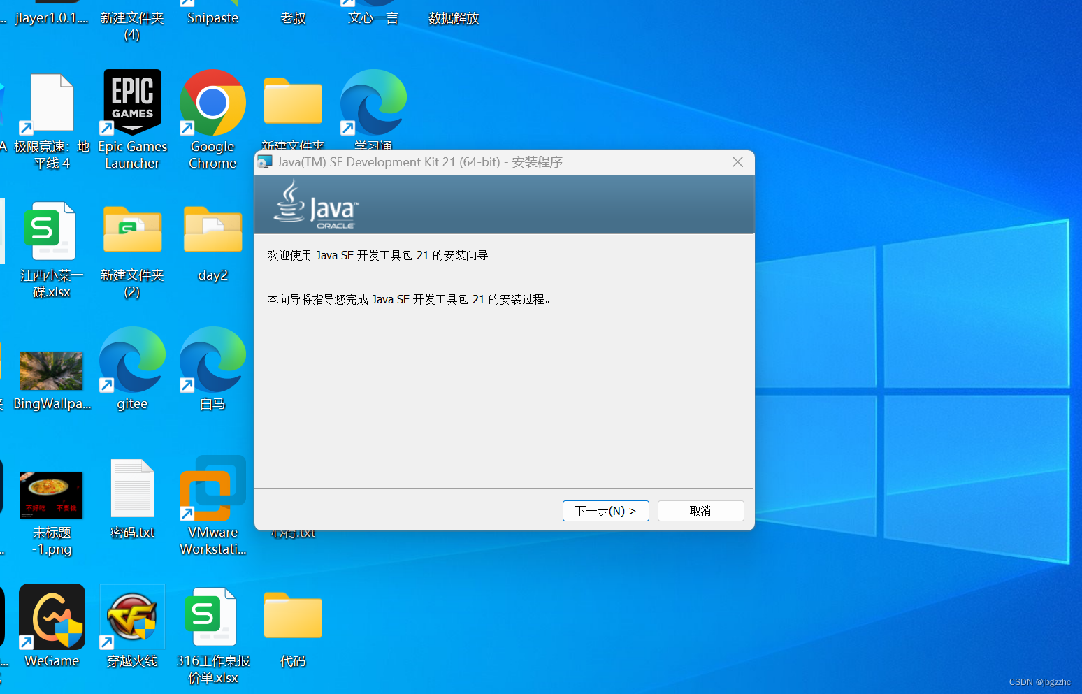1082x694 pixels.
Task: Open 密码.txt text file
Action: (131, 488)
